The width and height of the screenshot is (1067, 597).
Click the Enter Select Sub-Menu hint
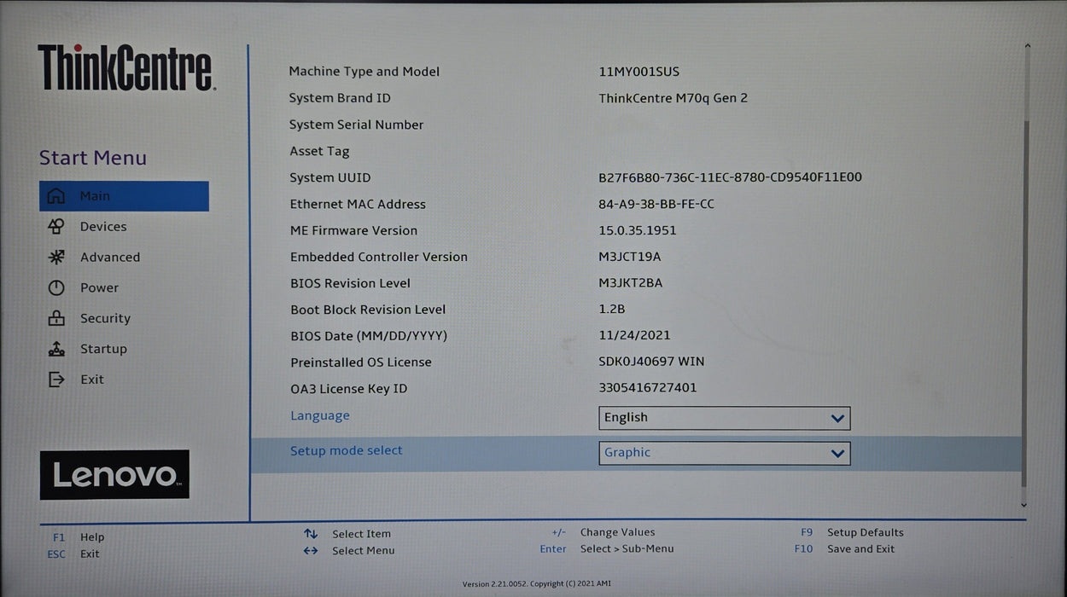coord(606,548)
